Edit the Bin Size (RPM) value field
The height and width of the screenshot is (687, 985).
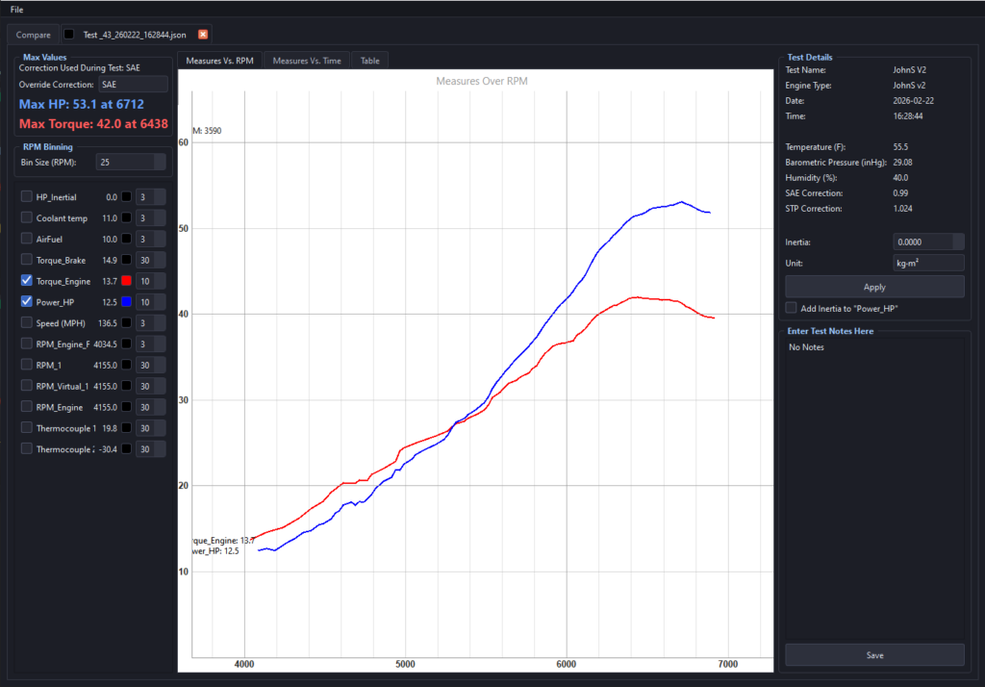[130, 161]
